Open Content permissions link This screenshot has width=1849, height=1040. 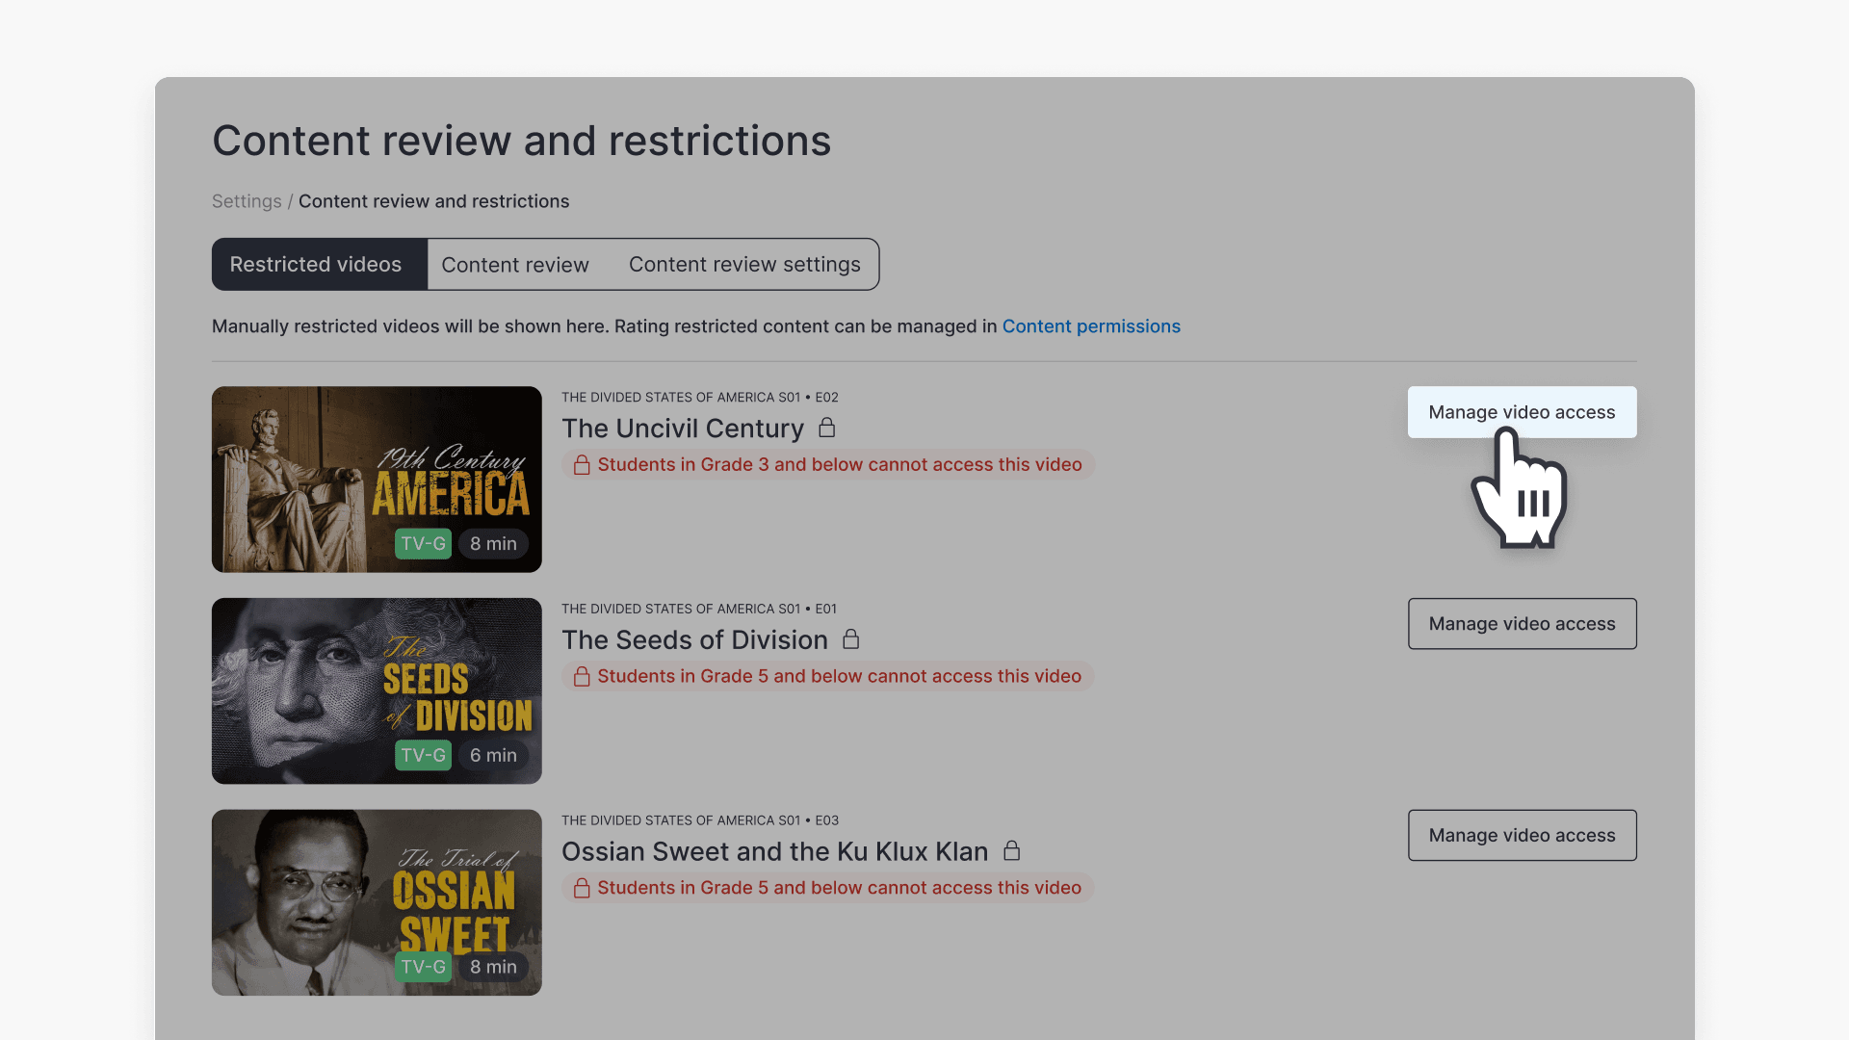tap(1091, 325)
